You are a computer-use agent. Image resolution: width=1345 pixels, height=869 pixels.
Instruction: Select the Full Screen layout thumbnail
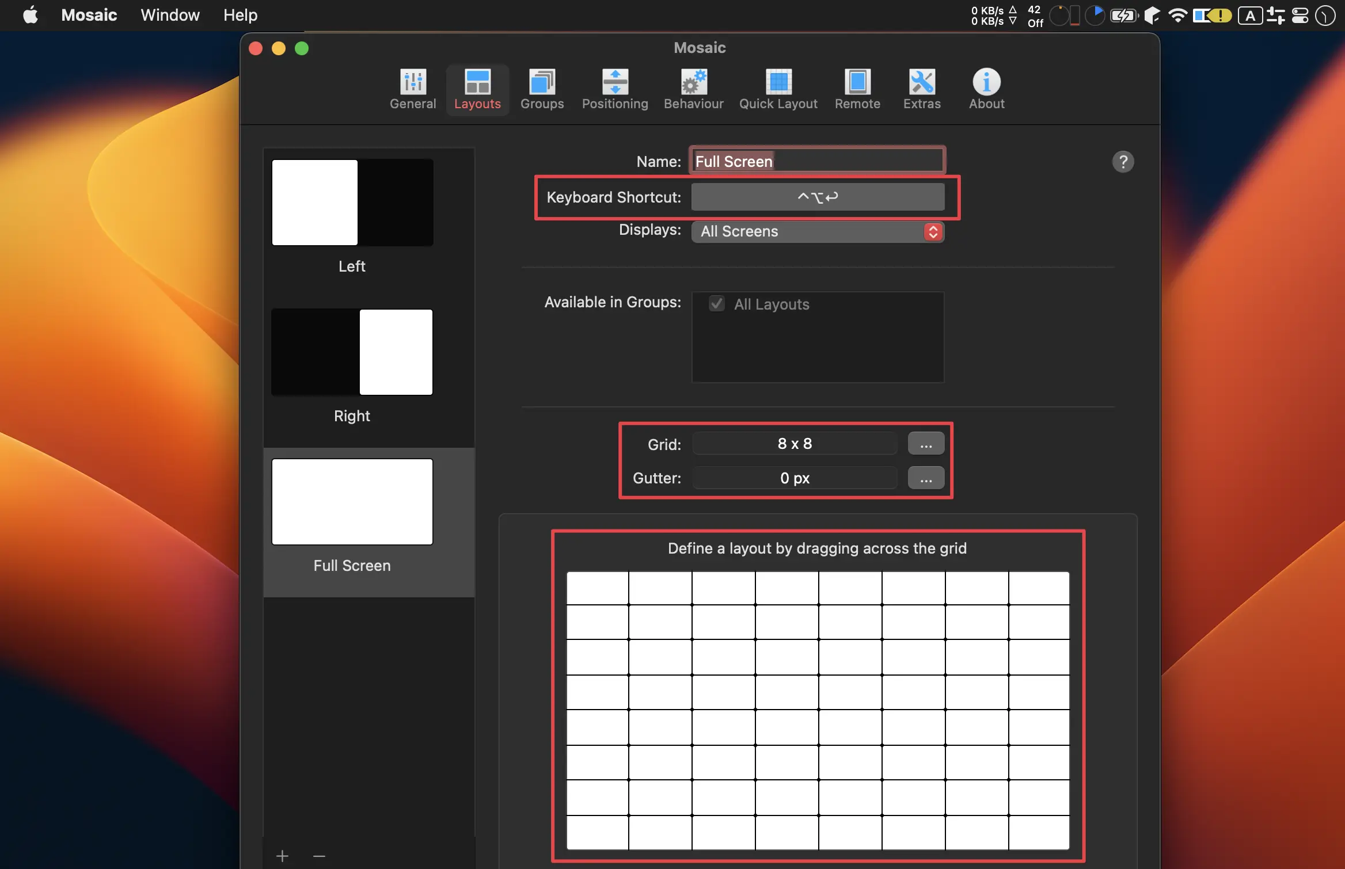click(352, 502)
